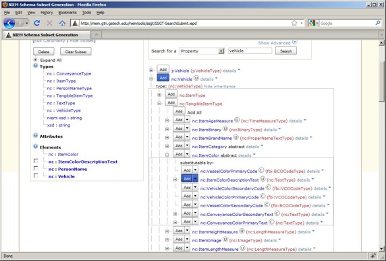This screenshot has width=386, height=261.
Task: Check the nc:ItemColorDescriptionText checkbox
Action: [36, 161]
